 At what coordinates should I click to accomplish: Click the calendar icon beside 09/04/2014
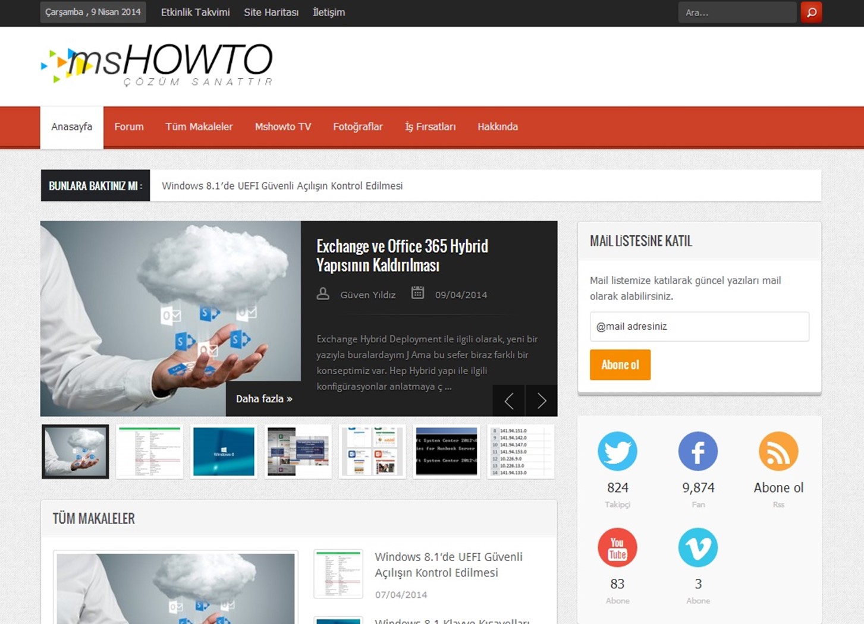tap(418, 293)
